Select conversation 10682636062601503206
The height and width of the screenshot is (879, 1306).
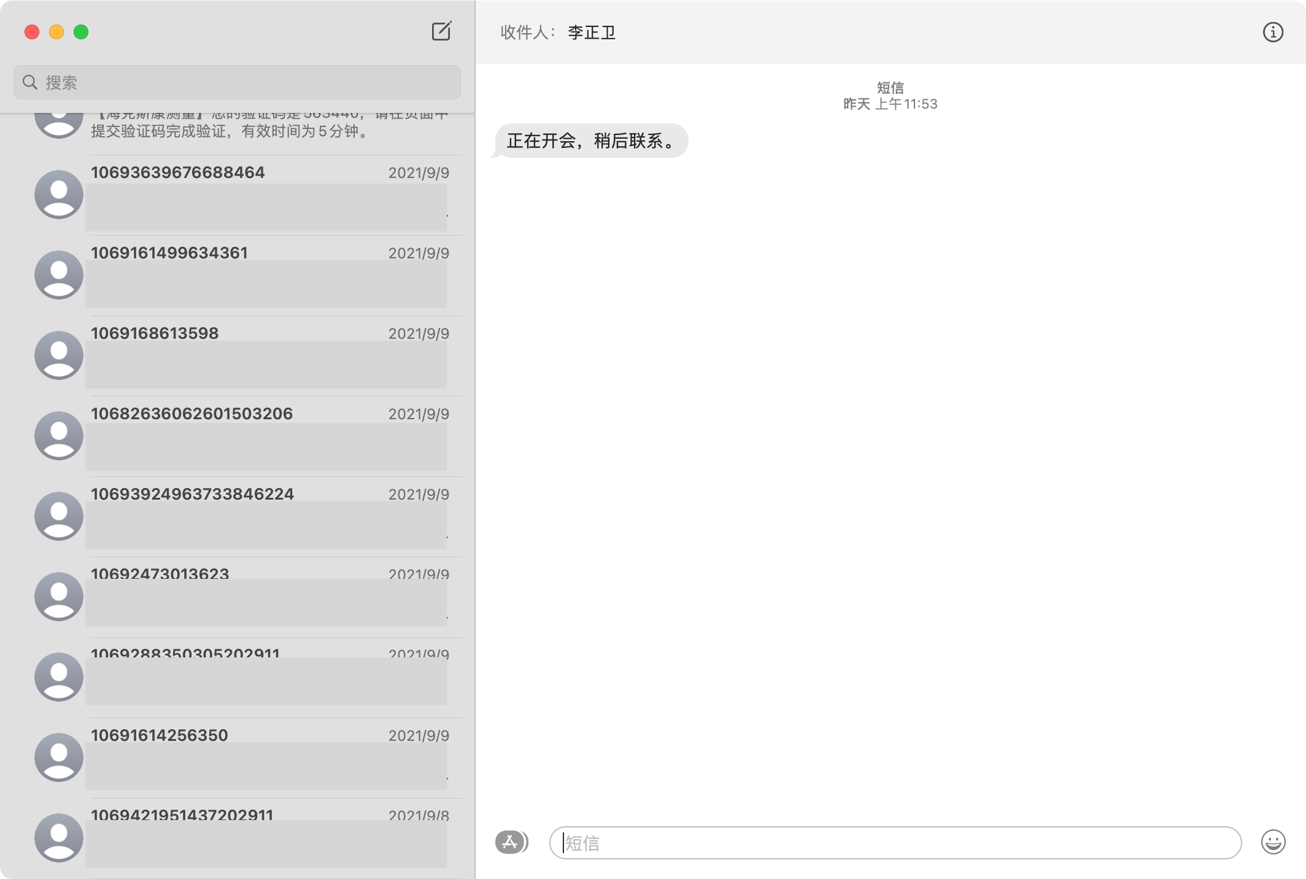click(270, 436)
